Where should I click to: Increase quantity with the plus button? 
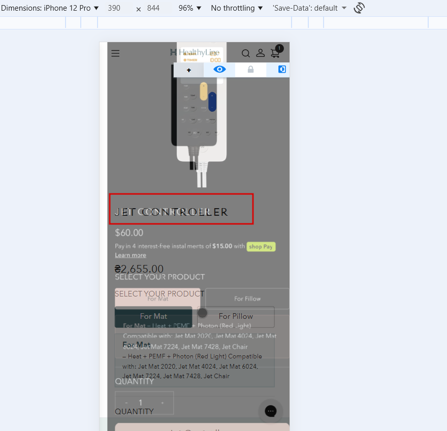pyautogui.click(x=163, y=403)
